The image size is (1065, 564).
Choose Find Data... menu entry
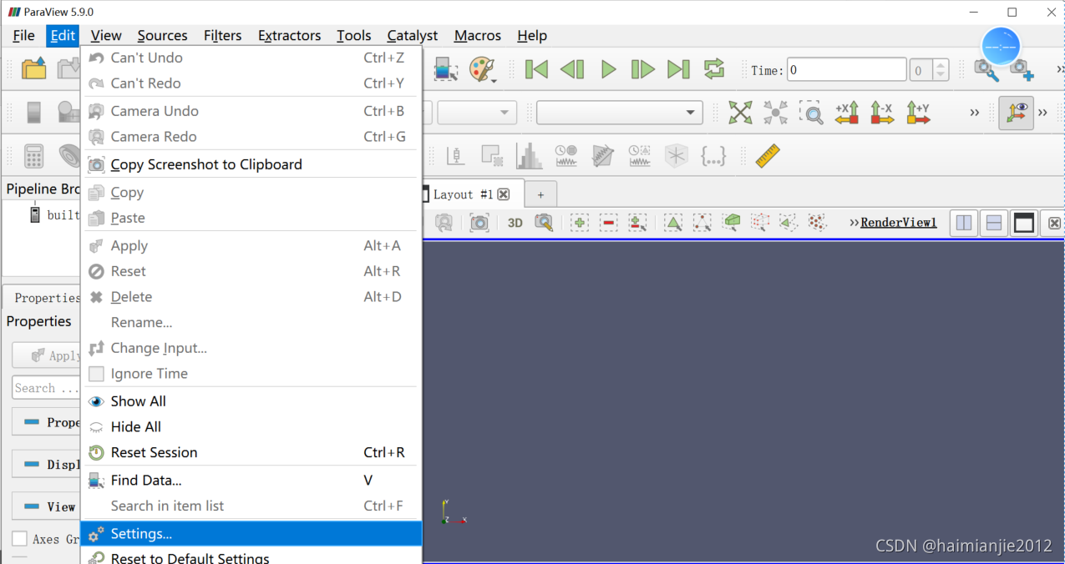click(x=251, y=480)
